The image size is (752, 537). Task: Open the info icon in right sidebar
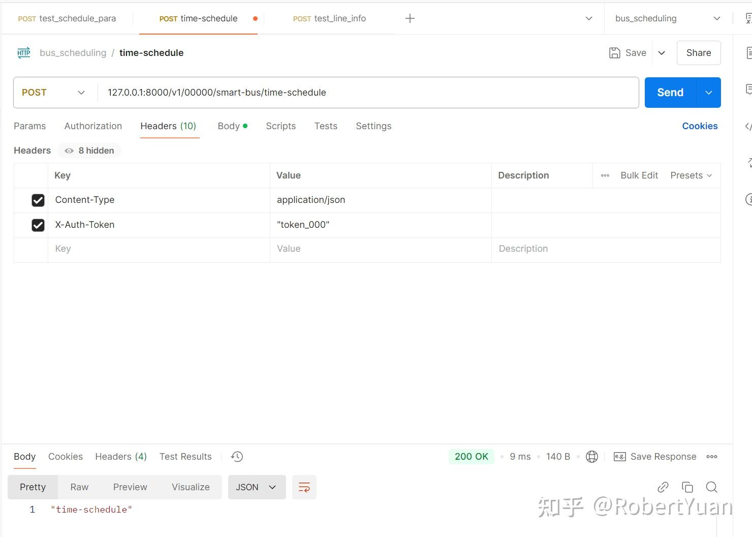[748, 199]
